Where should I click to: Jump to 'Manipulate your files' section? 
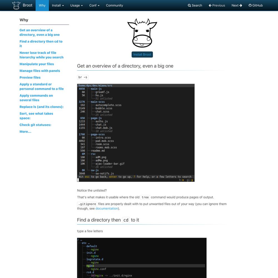[x=37, y=64]
